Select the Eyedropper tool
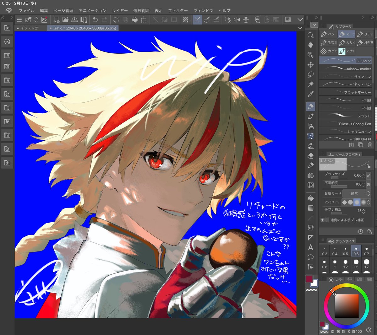Screen dimensions: 377x335 coord(310,94)
